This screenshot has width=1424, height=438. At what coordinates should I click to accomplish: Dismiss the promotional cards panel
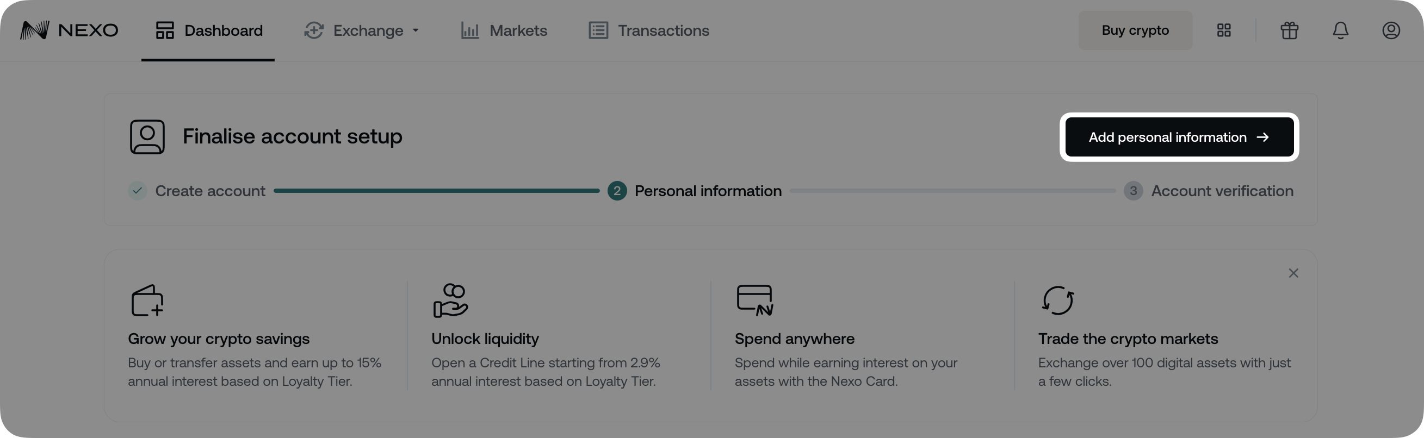pos(1293,273)
